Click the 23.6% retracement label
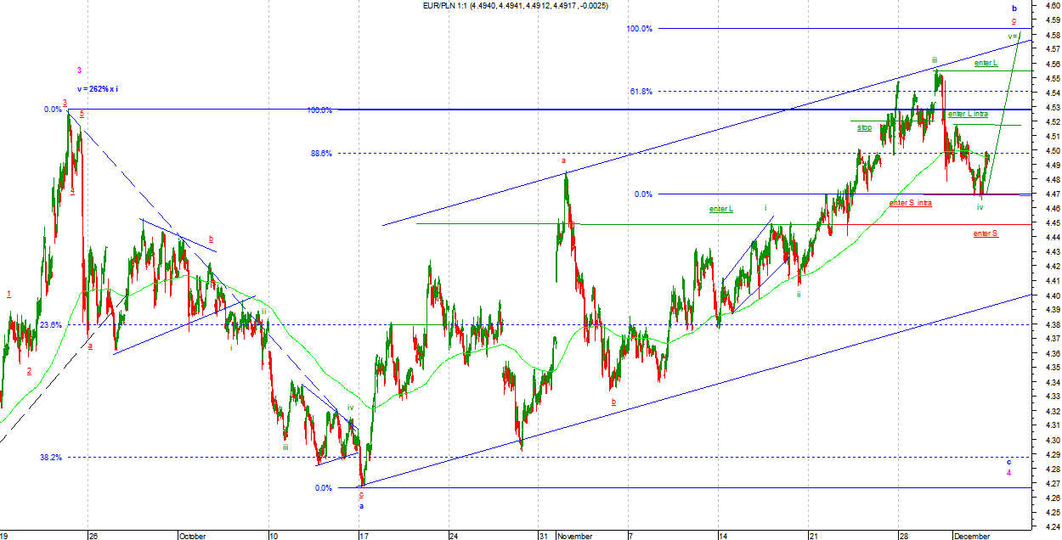 (51, 325)
